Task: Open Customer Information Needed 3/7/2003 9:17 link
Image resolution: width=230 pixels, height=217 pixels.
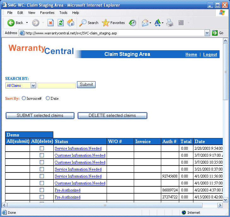Action: click(80, 155)
